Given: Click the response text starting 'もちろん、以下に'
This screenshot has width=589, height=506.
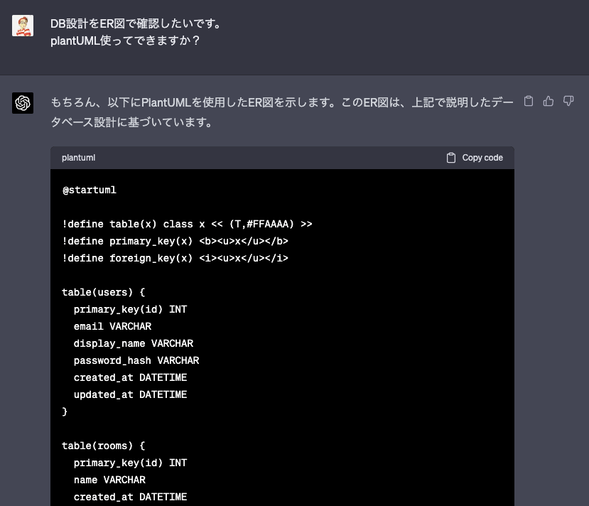Looking at the screenshot, I should (282, 112).
